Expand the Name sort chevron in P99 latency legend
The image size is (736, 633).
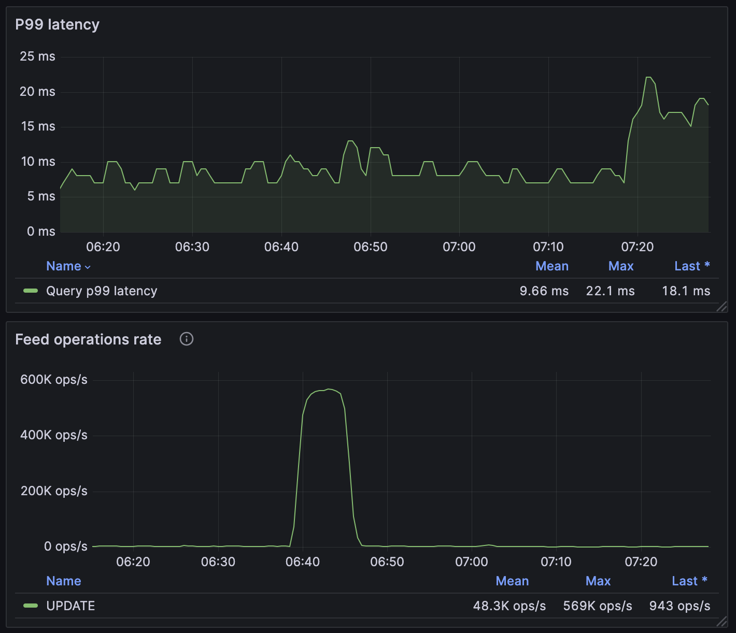(87, 267)
